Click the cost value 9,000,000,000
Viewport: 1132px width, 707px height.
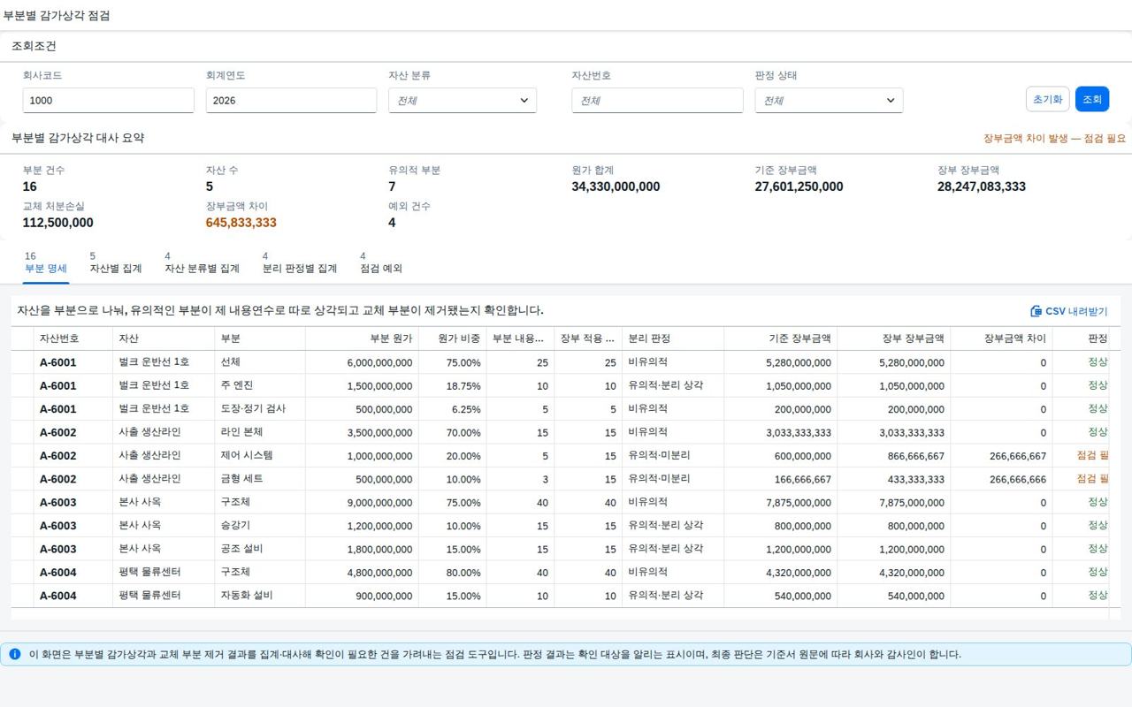[379, 503]
